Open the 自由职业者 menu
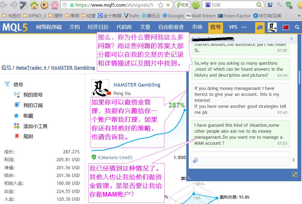Viewport: 302px width, 204px height. (x=171, y=27)
